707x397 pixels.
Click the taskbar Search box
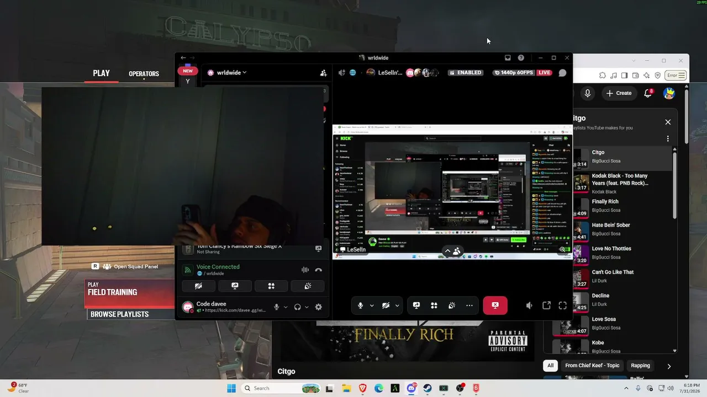(282, 388)
